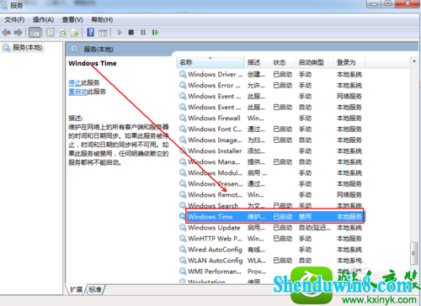Open the 帮助(H) menu
The image size is (421, 306).
(102, 20)
